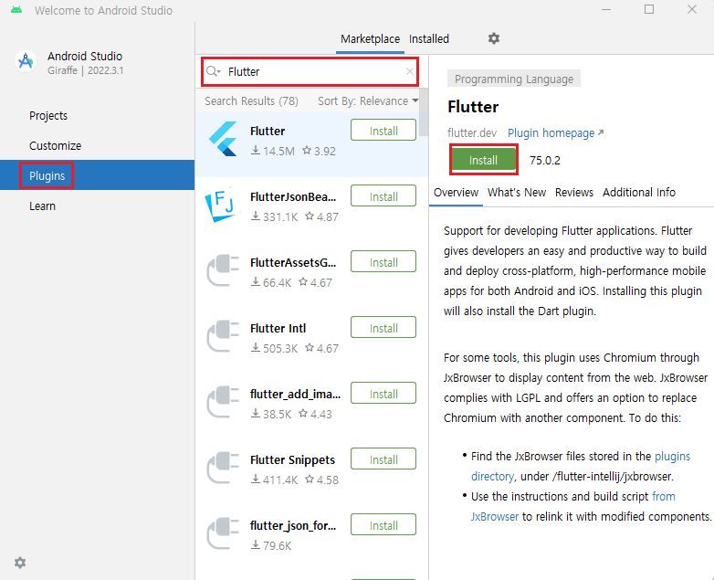The width and height of the screenshot is (714, 580).
Task: Clear the Flutter search text
Action: pos(409,71)
